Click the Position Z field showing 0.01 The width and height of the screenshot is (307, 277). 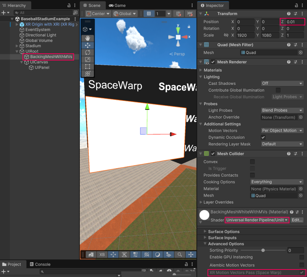[296, 21]
